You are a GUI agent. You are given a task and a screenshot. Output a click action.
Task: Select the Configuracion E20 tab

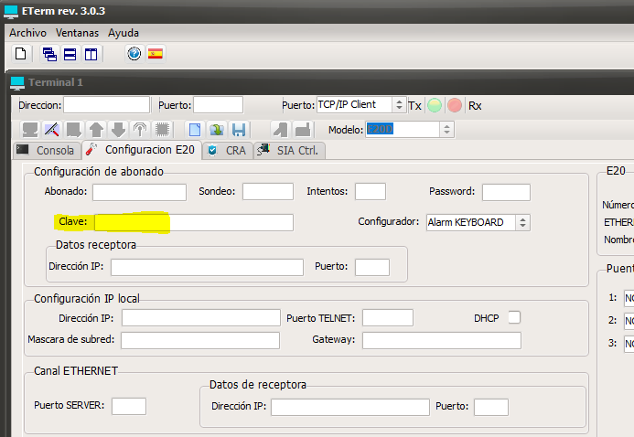pyautogui.click(x=142, y=150)
